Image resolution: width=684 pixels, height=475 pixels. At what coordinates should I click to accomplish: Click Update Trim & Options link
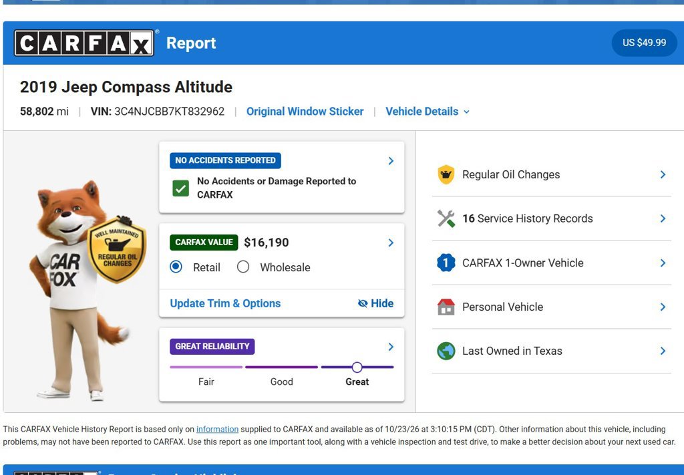coord(225,303)
